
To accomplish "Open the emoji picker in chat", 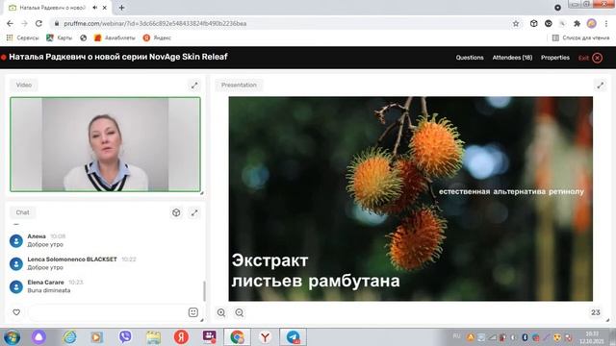I will tap(193, 312).
